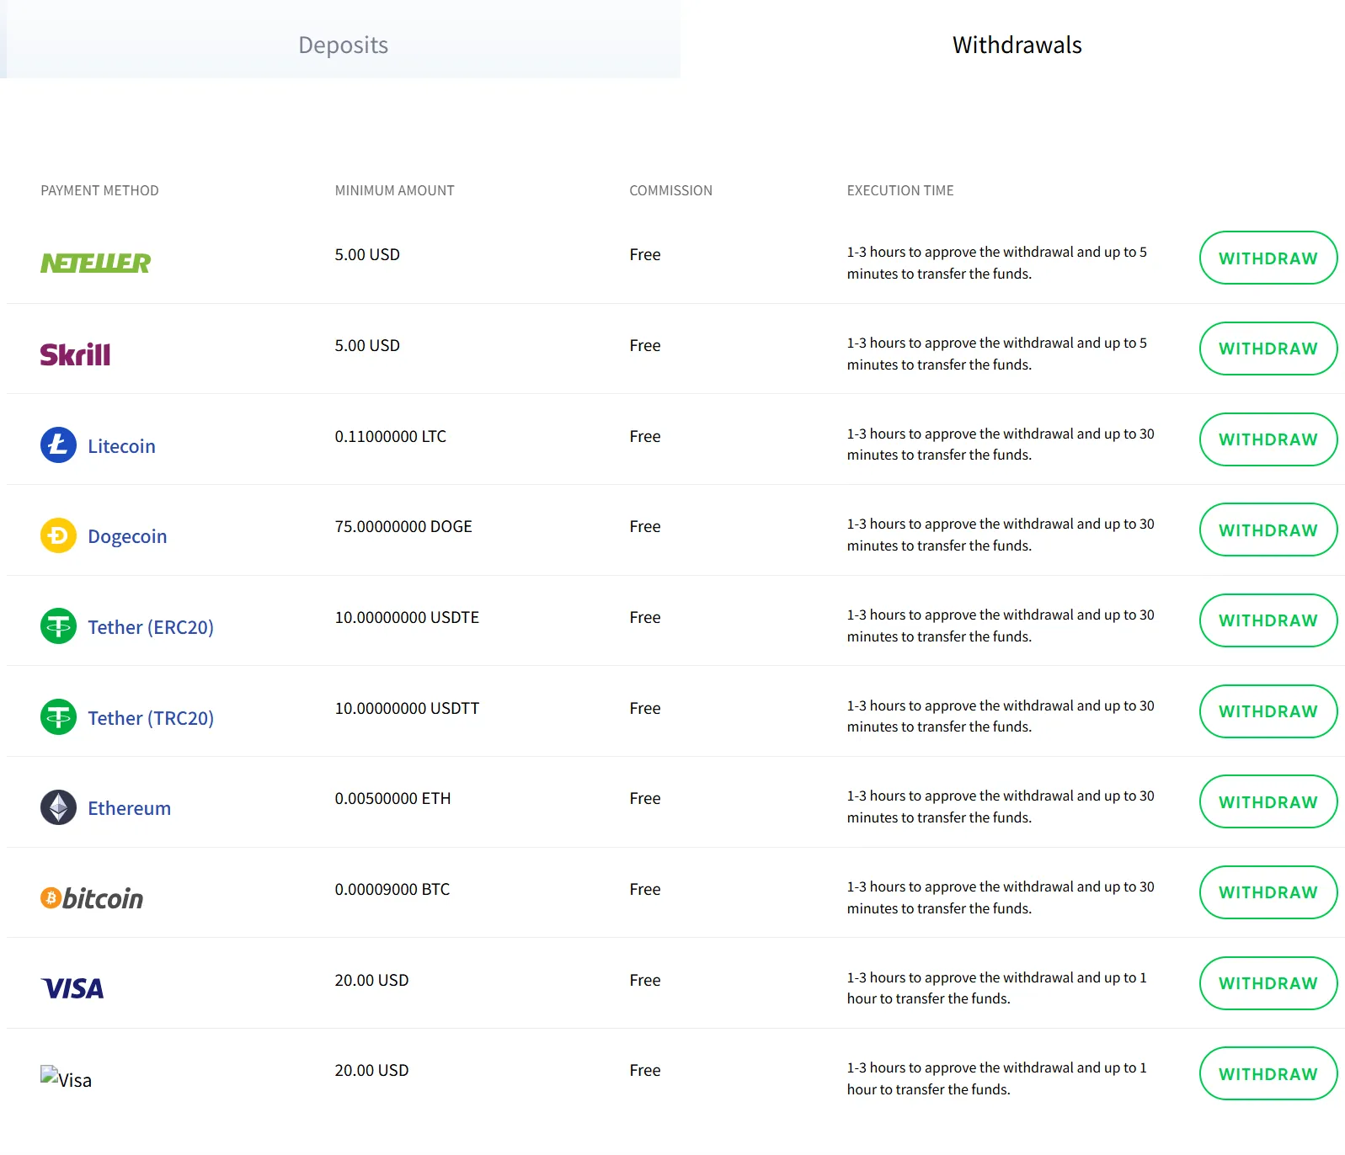1345x1155 pixels.
Task: Select the 0.00009000 BTC amount
Action: (392, 889)
